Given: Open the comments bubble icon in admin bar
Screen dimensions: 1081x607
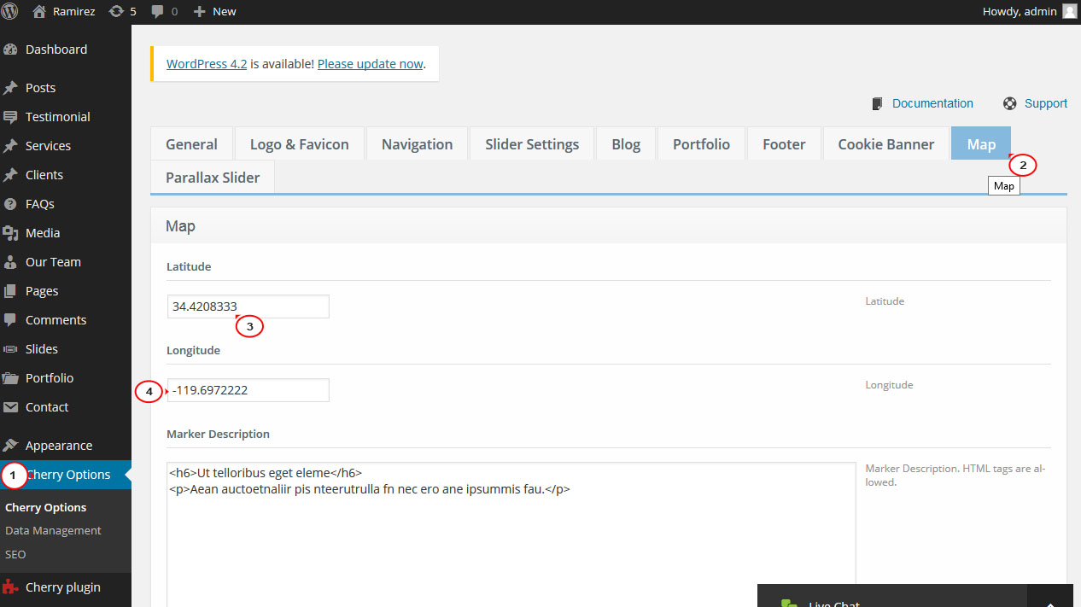Looking at the screenshot, I should pyautogui.click(x=157, y=12).
